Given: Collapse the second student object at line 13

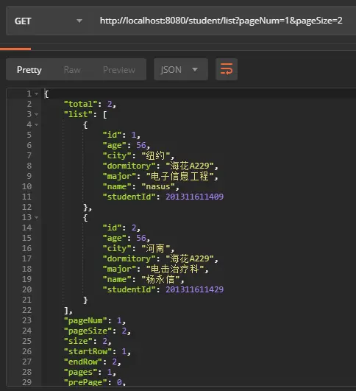Looking at the screenshot, I should point(36,218).
